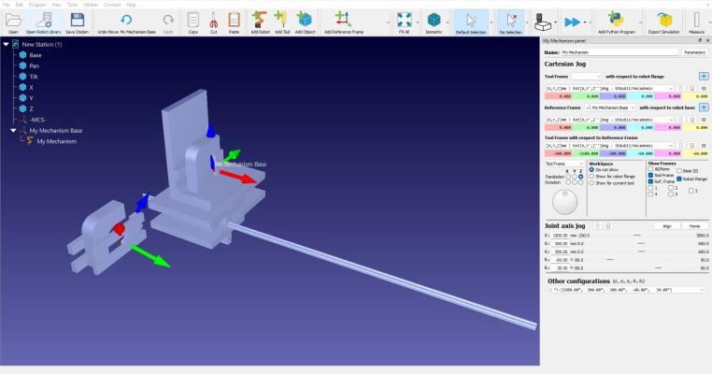The image size is (712, 374).
Task: Open the Edit menu
Action: (x=19, y=5)
